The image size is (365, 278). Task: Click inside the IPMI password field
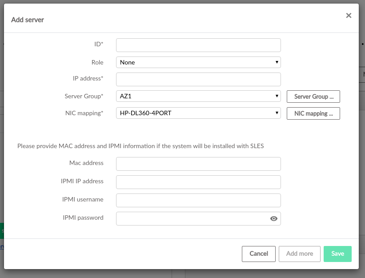(191, 218)
